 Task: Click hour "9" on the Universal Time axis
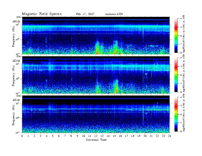[78, 136]
